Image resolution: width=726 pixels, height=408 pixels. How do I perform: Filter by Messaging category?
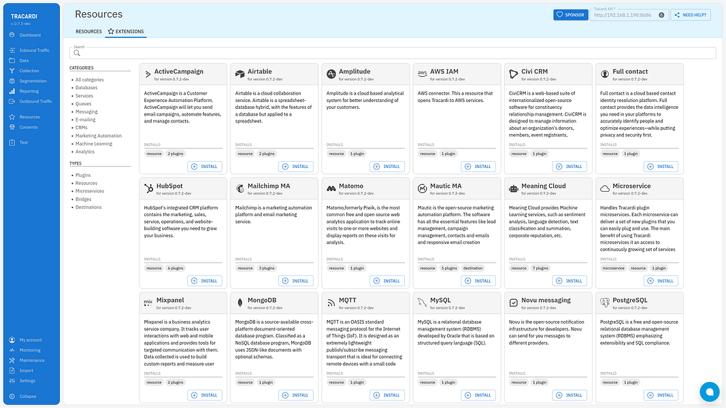(x=86, y=112)
